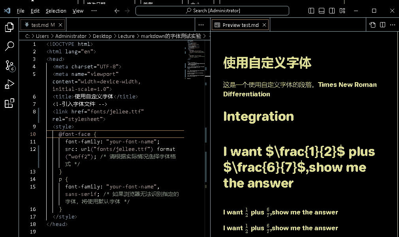
Task: Close the Preview test.md tab
Action: (264, 25)
